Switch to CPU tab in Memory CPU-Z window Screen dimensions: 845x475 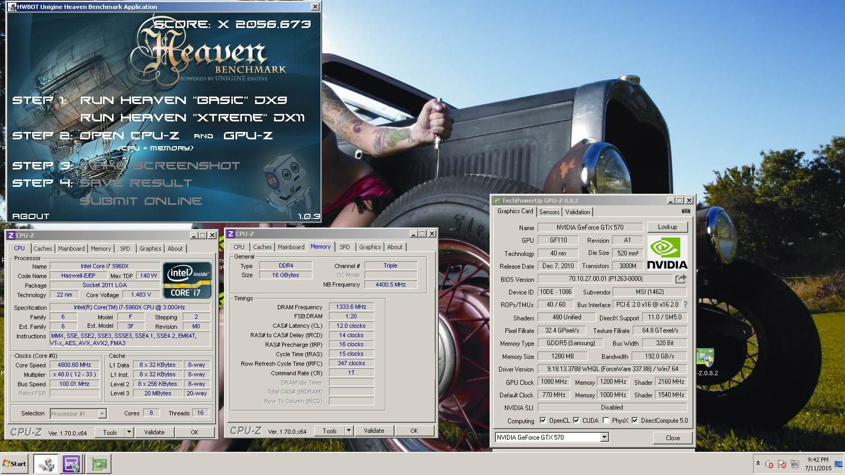pyautogui.click(x=239, y=247)
